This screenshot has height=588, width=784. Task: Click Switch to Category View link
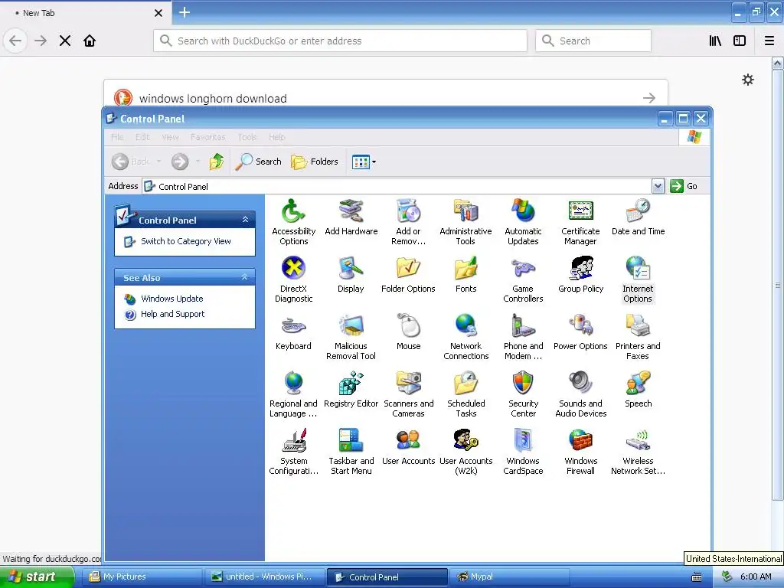point(185,241)
